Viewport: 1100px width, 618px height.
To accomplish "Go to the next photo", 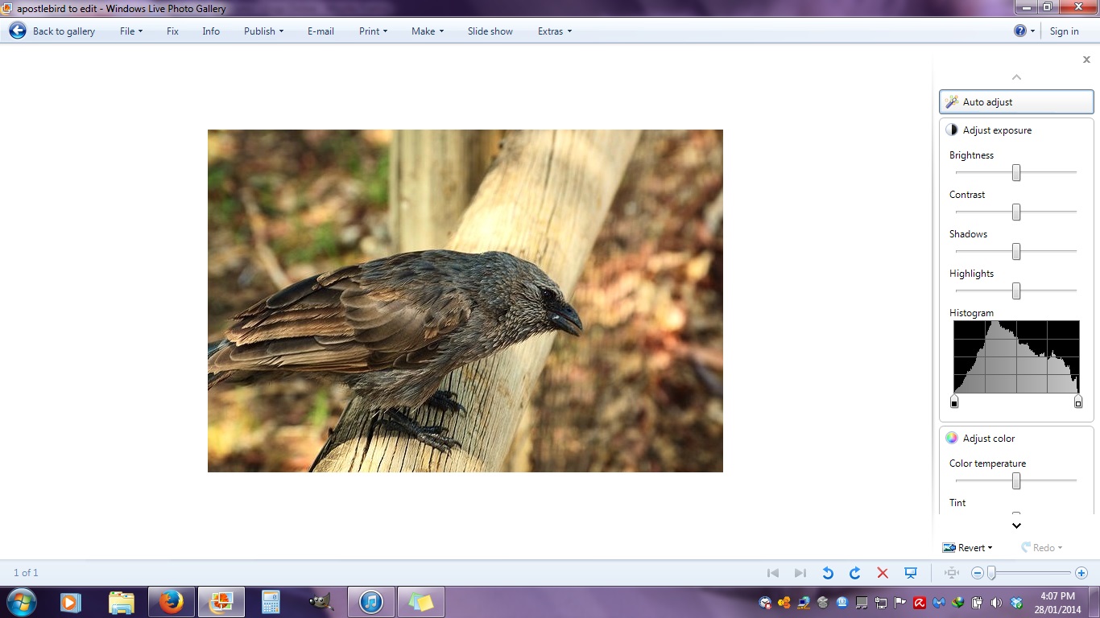I will tap(800, 573).
